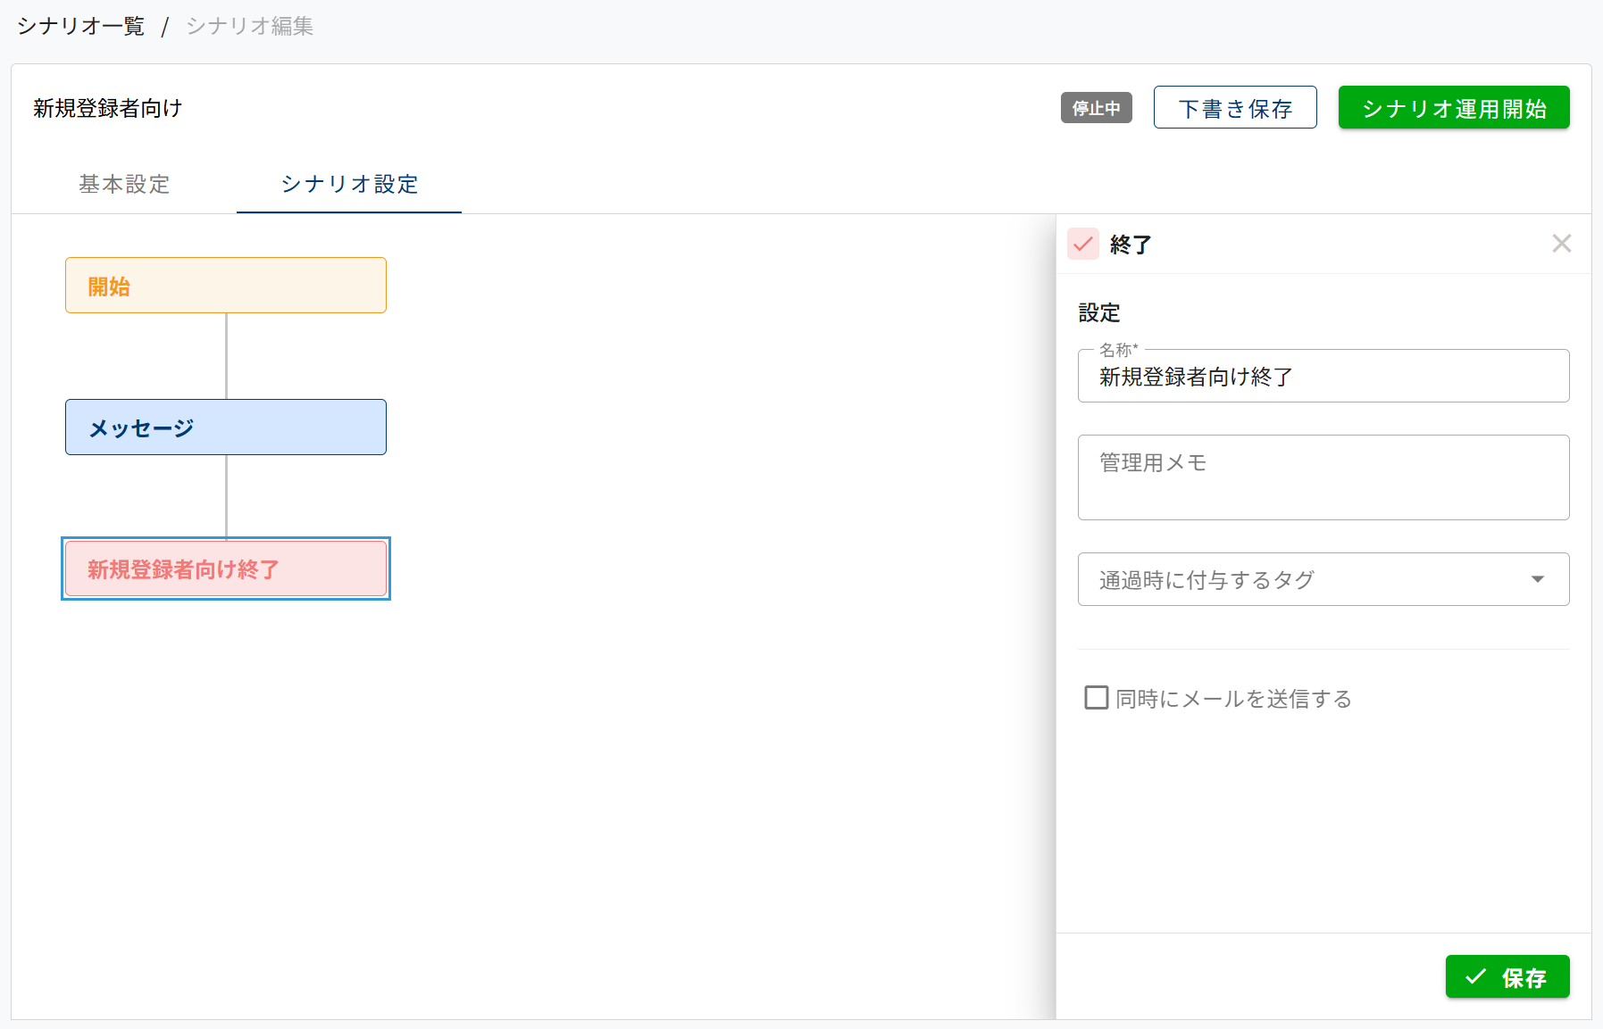Screen dimensions: 1603x1029
Task: Select the 新規登録者向け終了 node
Action: (x=225, y=568)
